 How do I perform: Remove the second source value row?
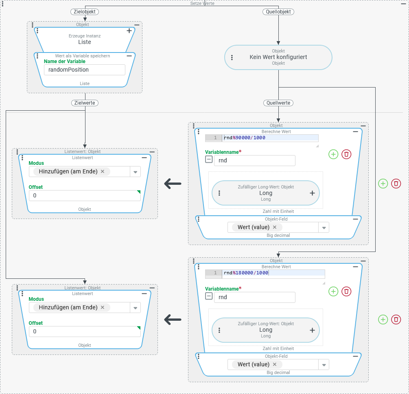(x=396, y=320)
